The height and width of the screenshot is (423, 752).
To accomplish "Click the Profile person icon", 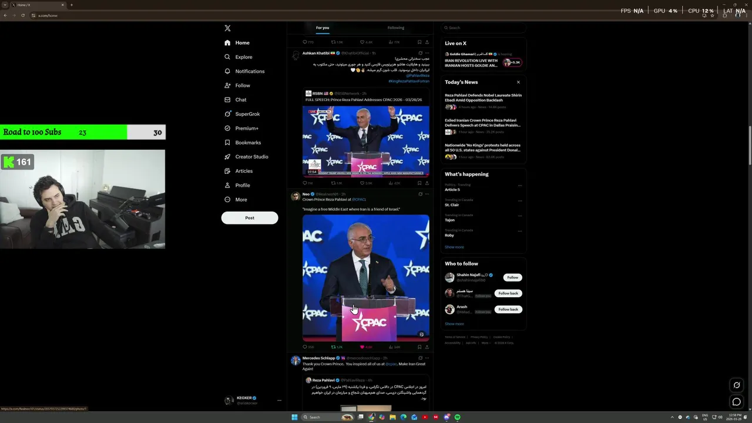I will (227, 185).
